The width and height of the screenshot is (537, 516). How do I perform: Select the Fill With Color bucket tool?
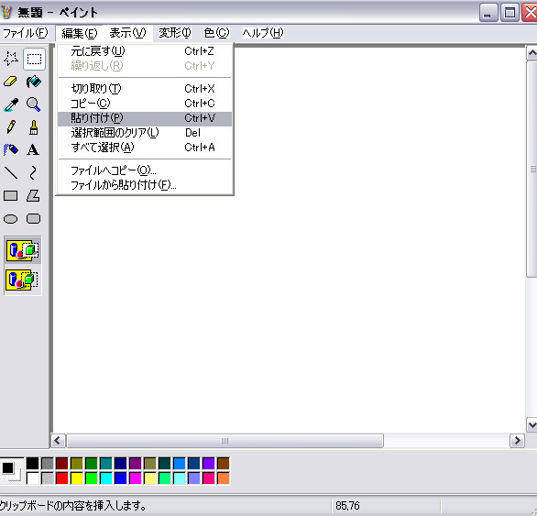[34, 82]
